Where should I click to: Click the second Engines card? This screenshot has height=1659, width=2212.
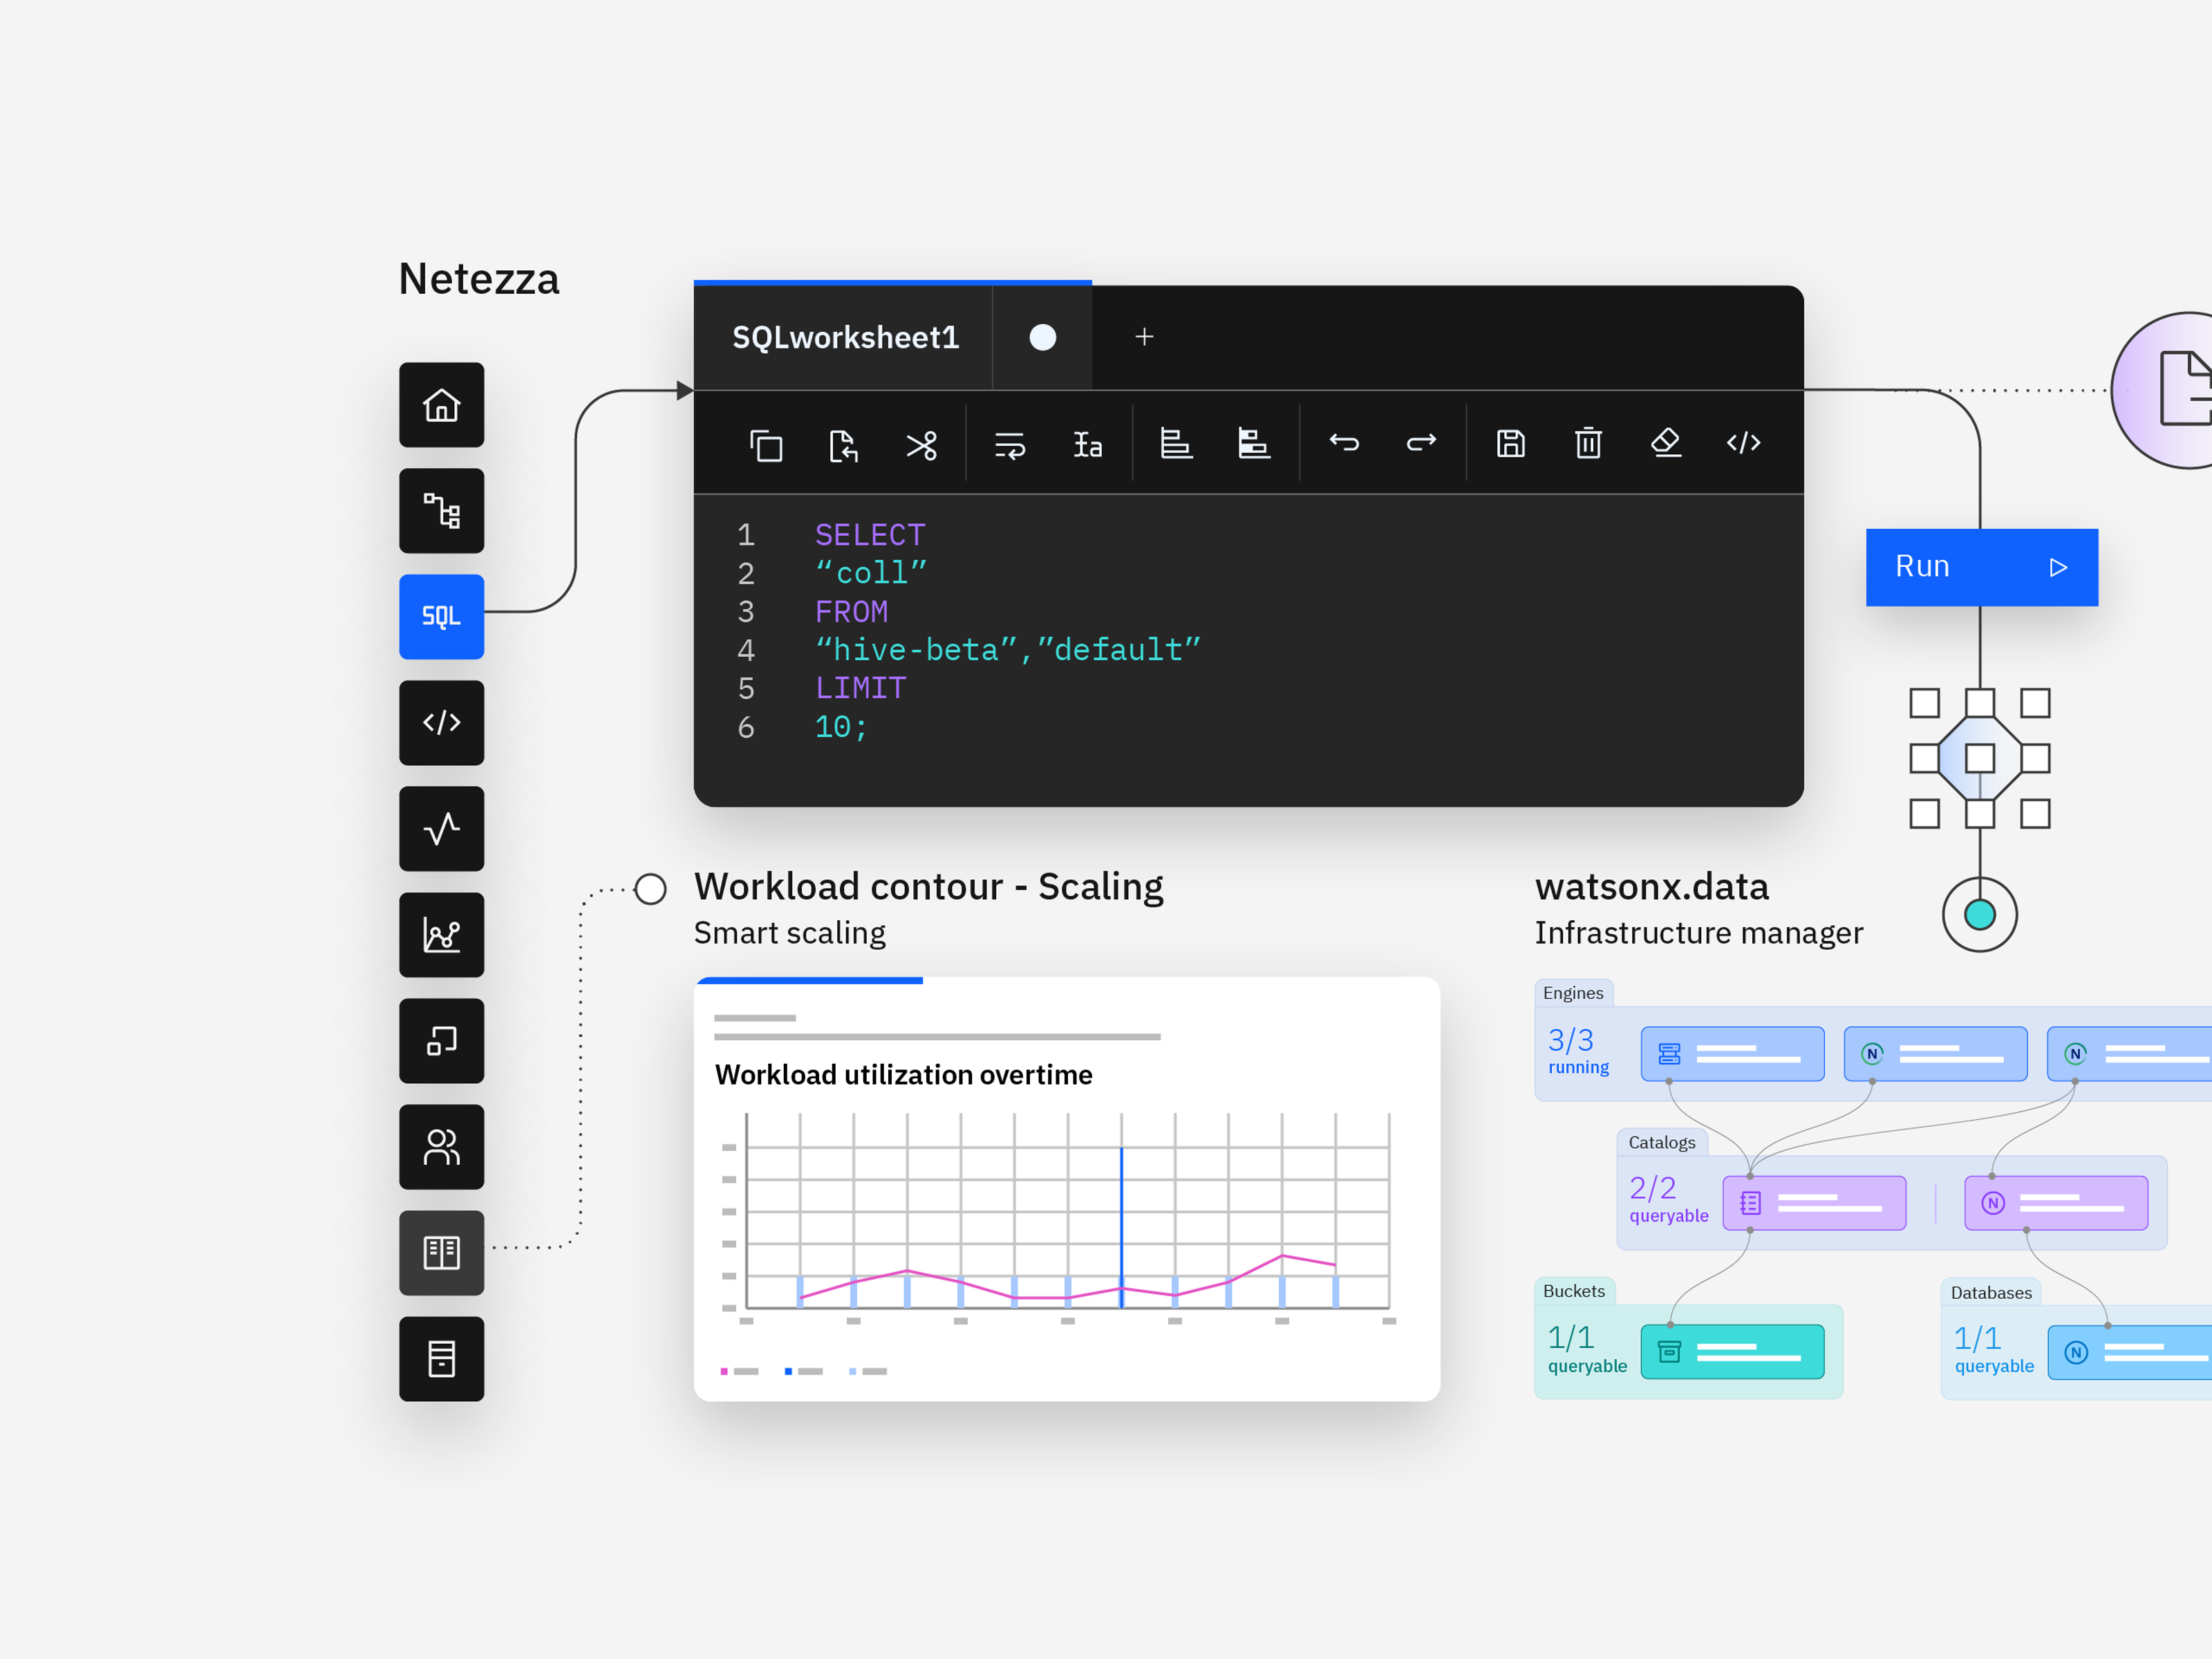[1936, 1054]
